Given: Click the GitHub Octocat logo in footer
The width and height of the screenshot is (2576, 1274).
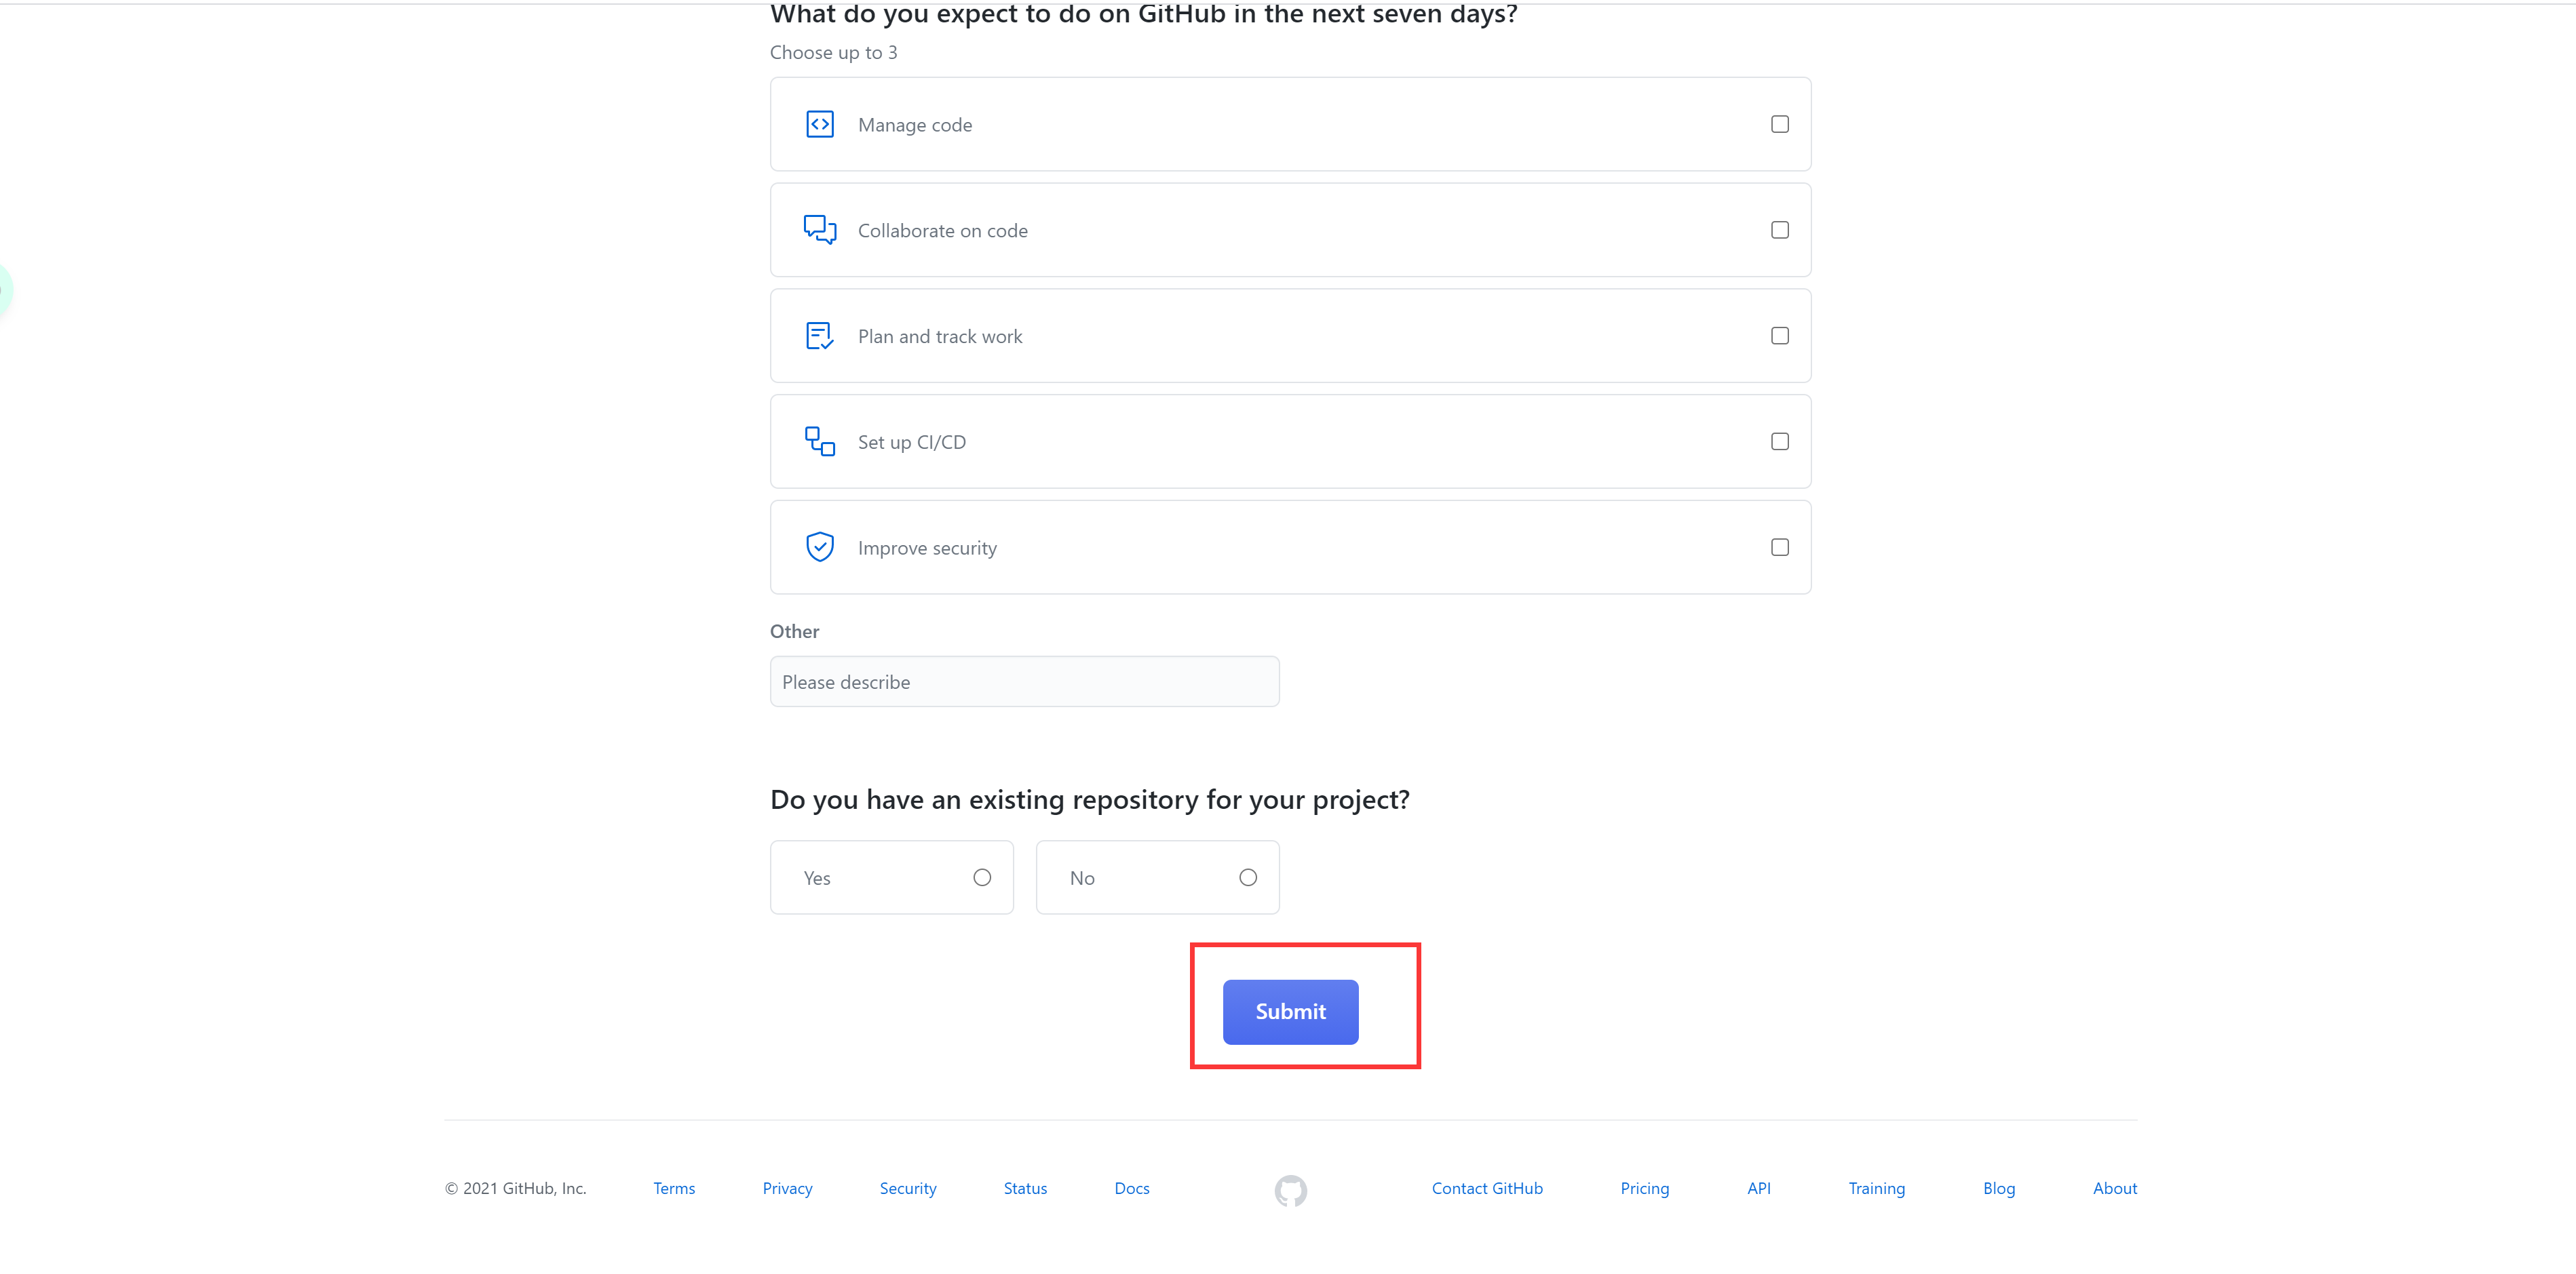Looking at the screenshot, I should click(x=1290, y=1189).
